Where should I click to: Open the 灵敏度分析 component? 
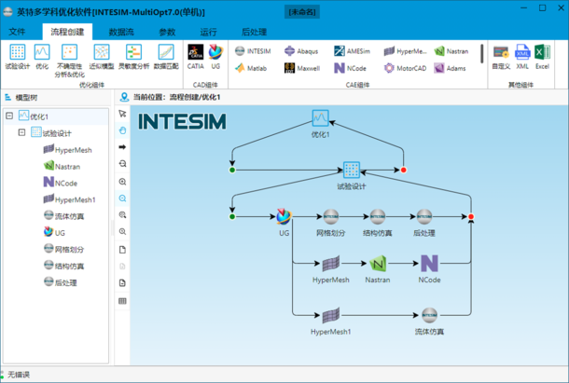[134, 56]
